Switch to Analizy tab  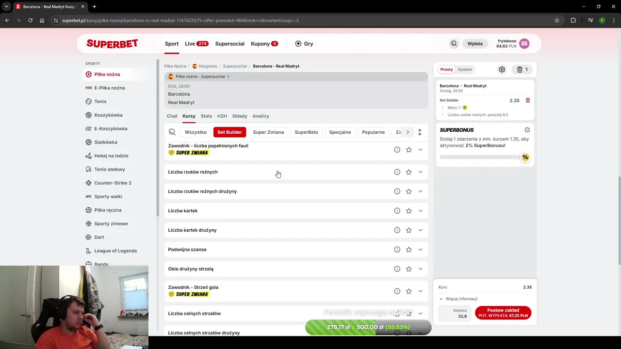coord(261,116)
